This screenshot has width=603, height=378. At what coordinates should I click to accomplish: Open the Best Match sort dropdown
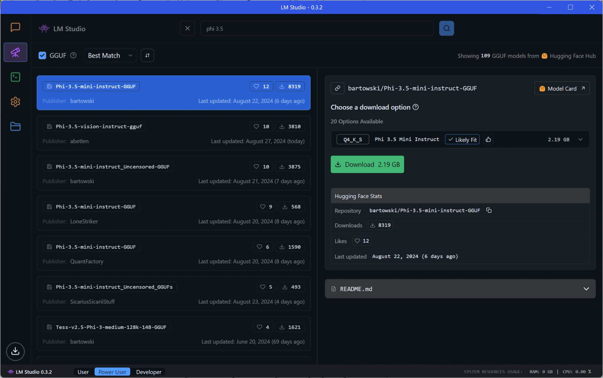[x=110, y=55]
